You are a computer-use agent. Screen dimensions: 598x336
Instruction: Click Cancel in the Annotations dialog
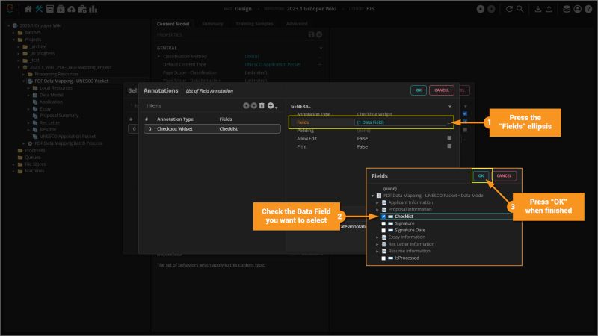point(442,90)
